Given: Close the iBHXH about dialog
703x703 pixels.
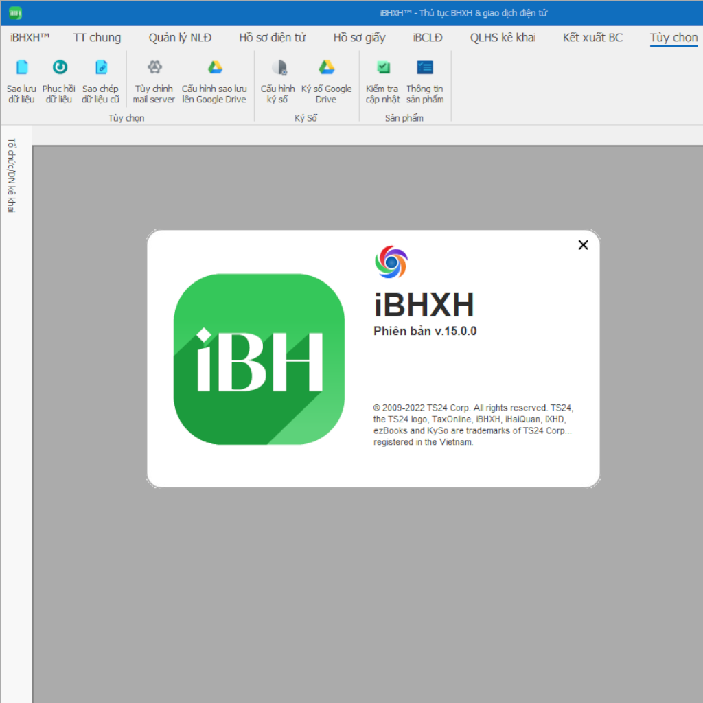Looking at the screenshot, I should point(583,245).
